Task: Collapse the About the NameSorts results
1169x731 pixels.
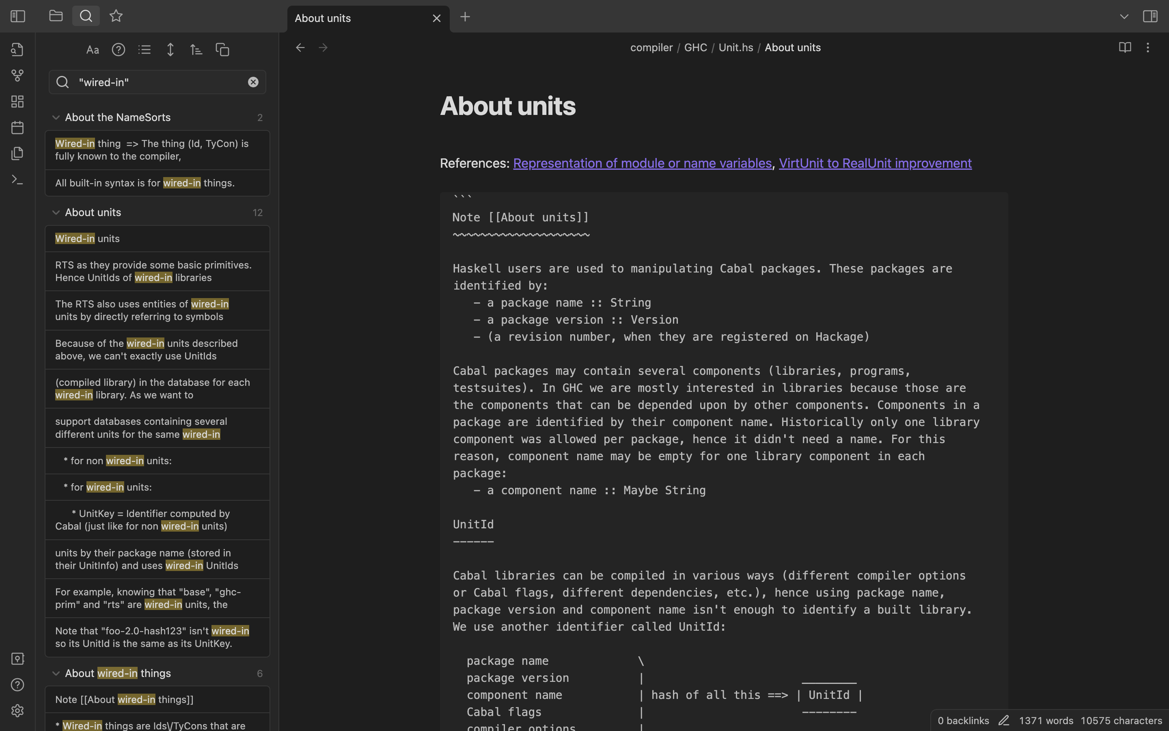Action: point(56,117)
